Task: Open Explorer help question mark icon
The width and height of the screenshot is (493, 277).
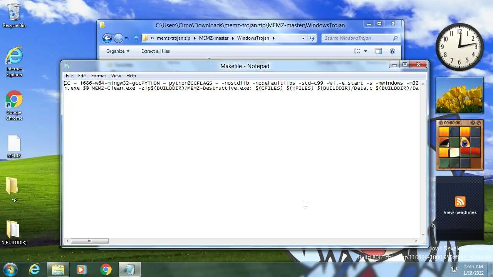Action: [x=392, y=51]
